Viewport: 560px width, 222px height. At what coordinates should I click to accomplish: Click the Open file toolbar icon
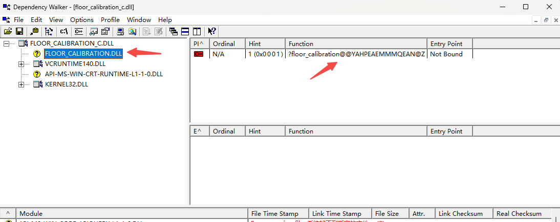click(x=8, y=31)
